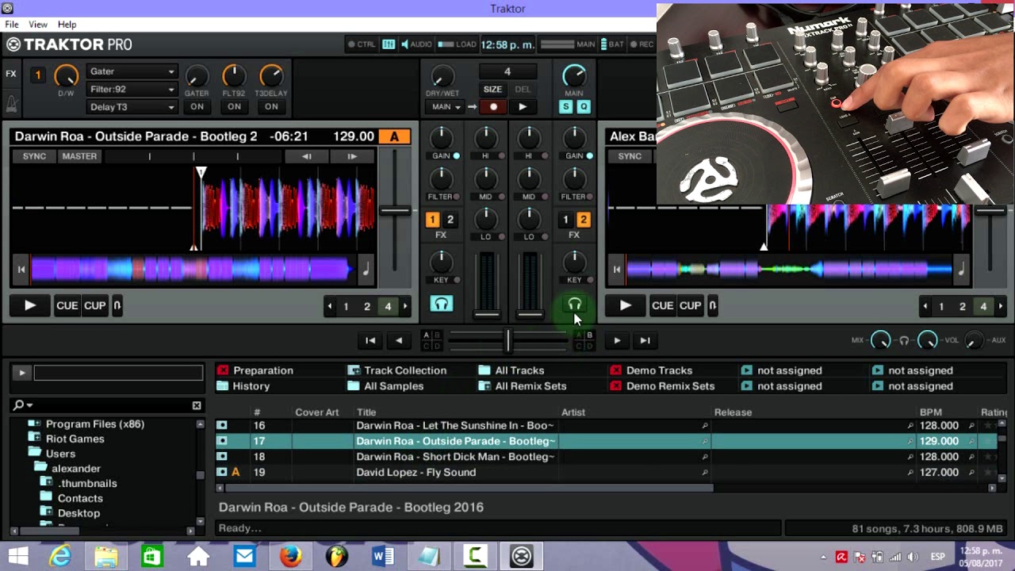Show larger loop sizes on Deck B
This screenshot has height=571, width=1015.
[x=1001, y=306]
